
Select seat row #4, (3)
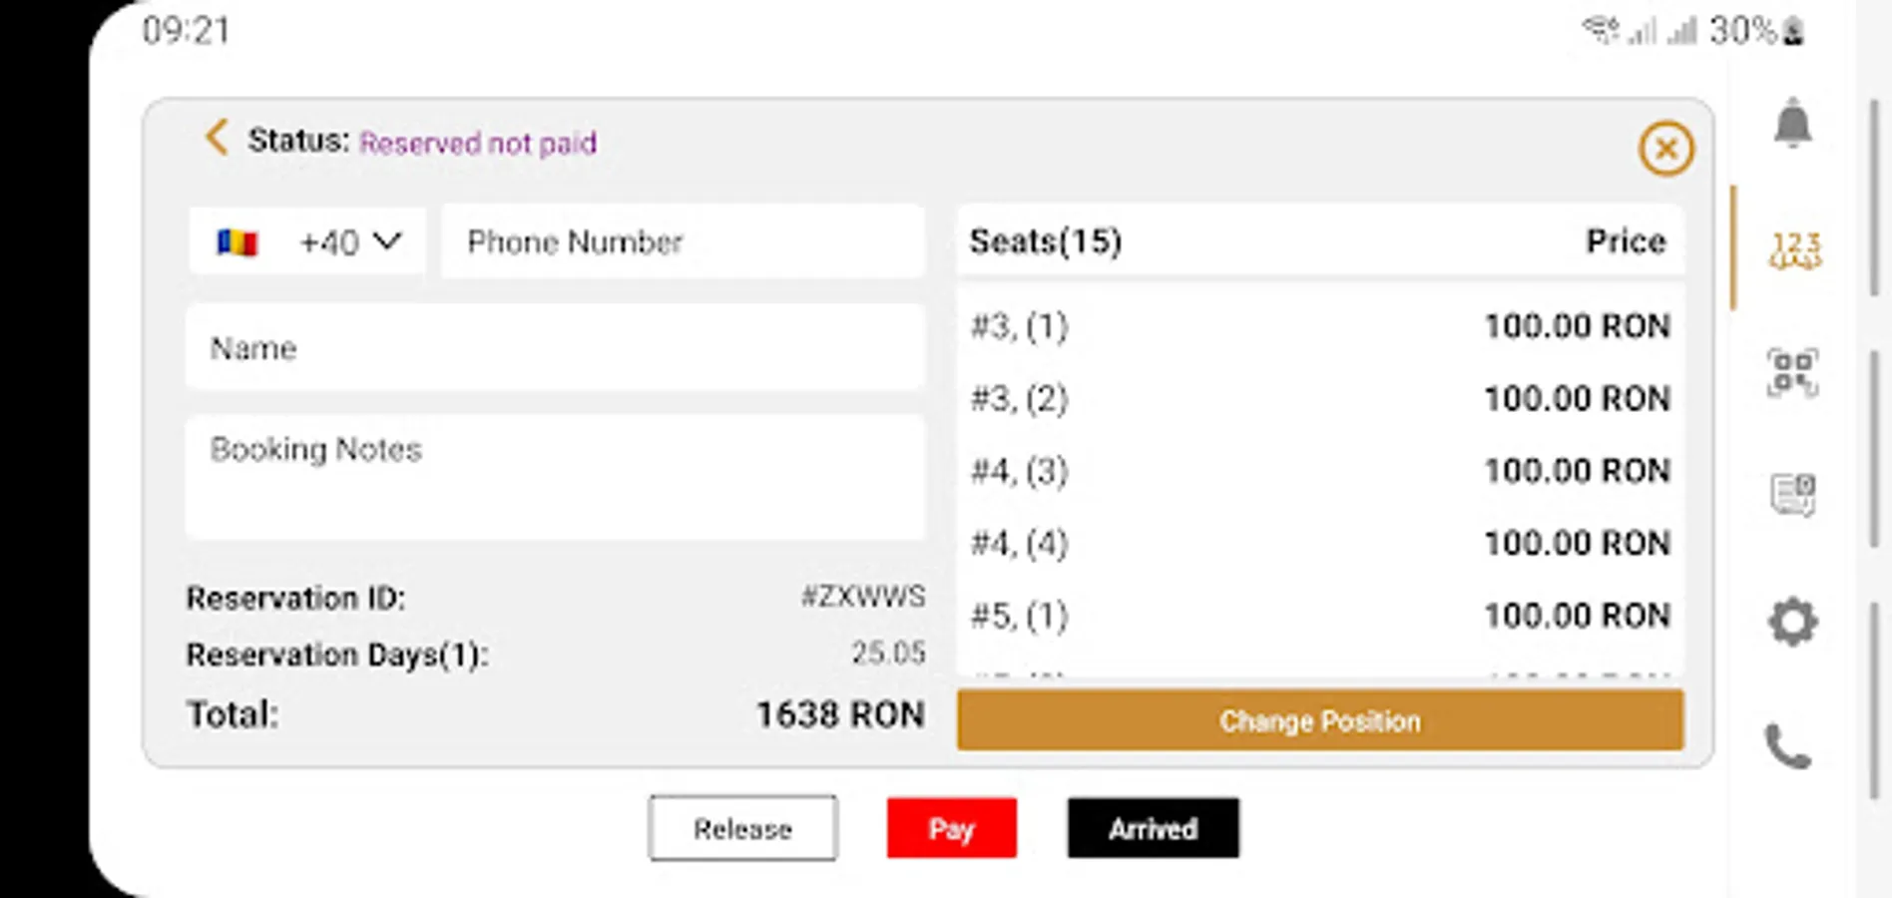(1319, 470)
